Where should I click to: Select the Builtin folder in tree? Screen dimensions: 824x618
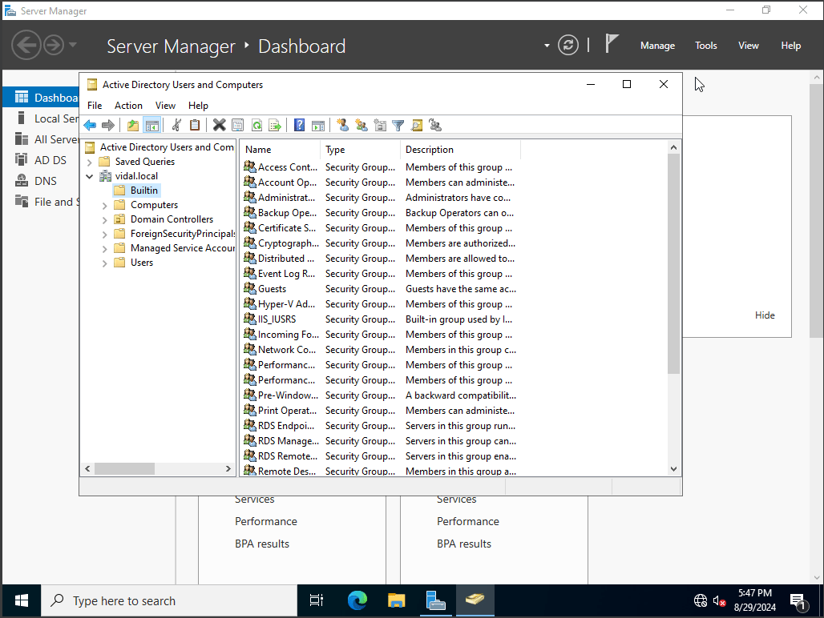(x=136, y=191)
